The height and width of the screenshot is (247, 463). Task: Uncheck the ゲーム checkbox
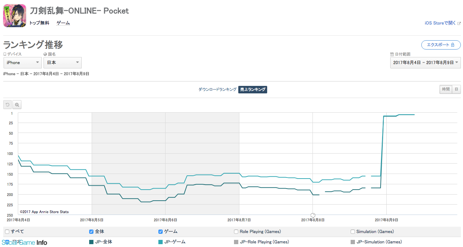161,232
